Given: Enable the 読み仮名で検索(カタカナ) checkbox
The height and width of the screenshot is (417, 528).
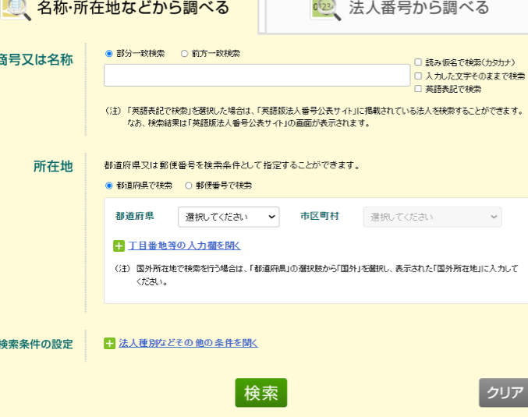Looking at the screenshot, I should pos(419,62).
